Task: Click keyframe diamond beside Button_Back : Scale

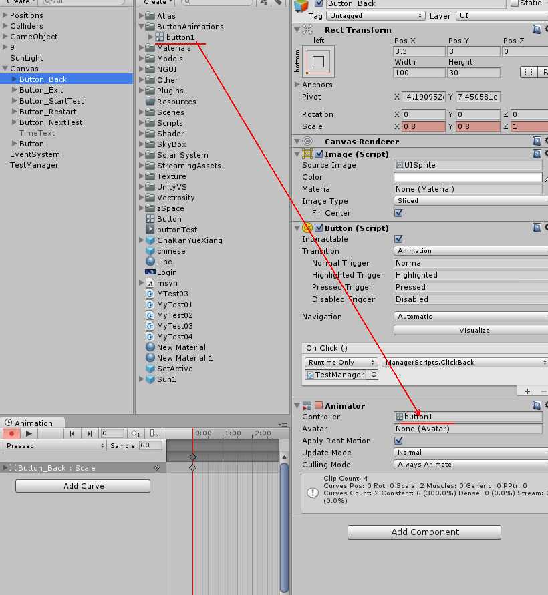Action: (157, 468)
